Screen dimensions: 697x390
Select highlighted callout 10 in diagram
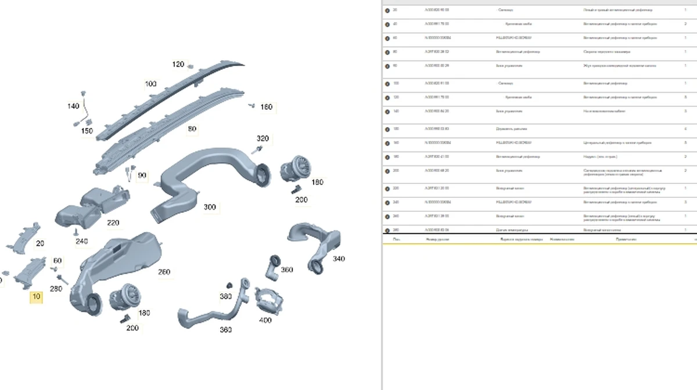[x=37, y=297]
